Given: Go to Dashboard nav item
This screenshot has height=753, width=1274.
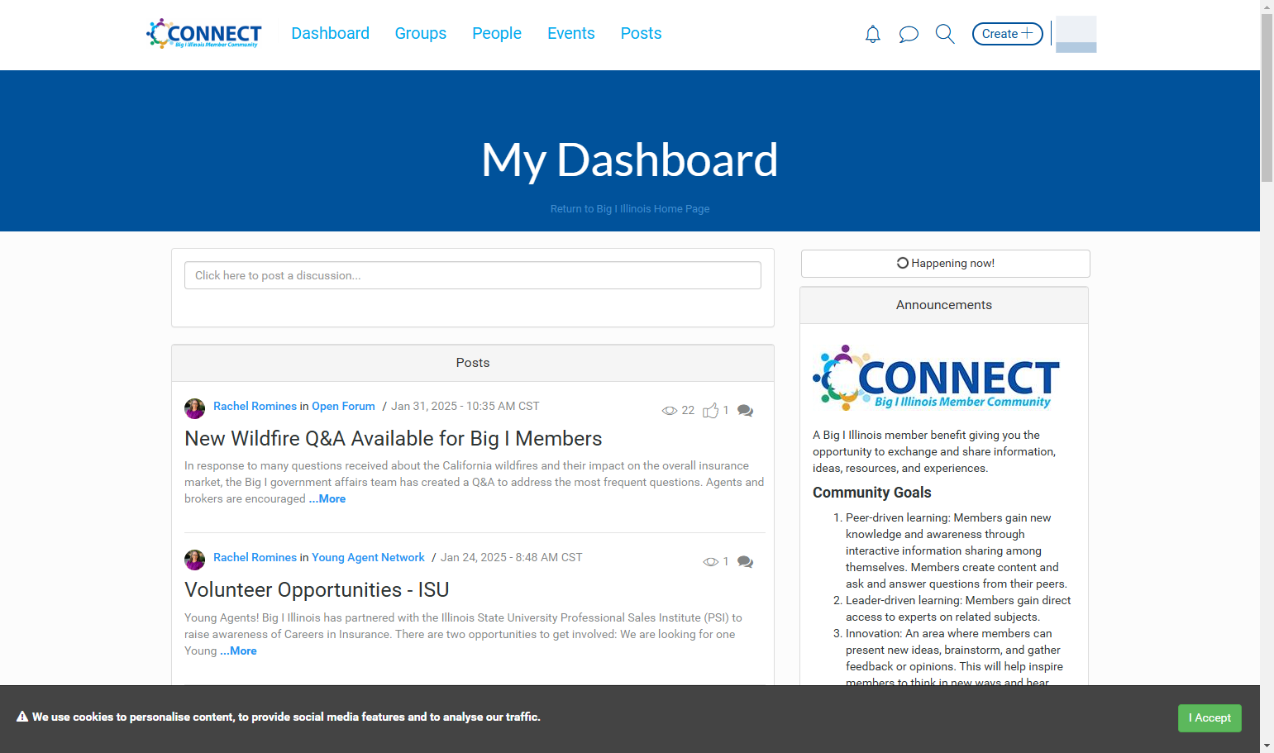Looking at the screenshot, I should click(330, 33).
